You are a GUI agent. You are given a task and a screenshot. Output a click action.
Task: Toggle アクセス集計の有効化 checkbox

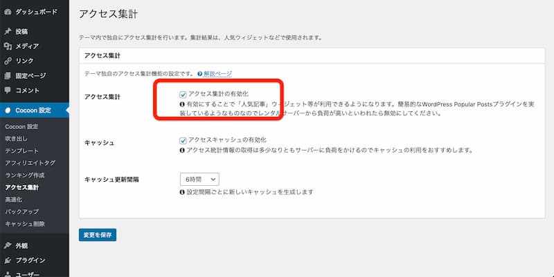pyautogui.click(x=183, y=95)
